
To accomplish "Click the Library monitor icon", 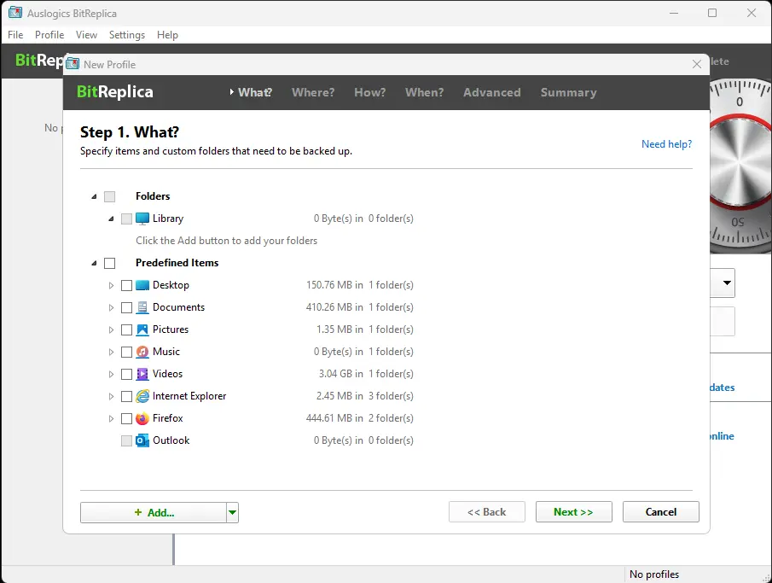I will coord(142,219).
